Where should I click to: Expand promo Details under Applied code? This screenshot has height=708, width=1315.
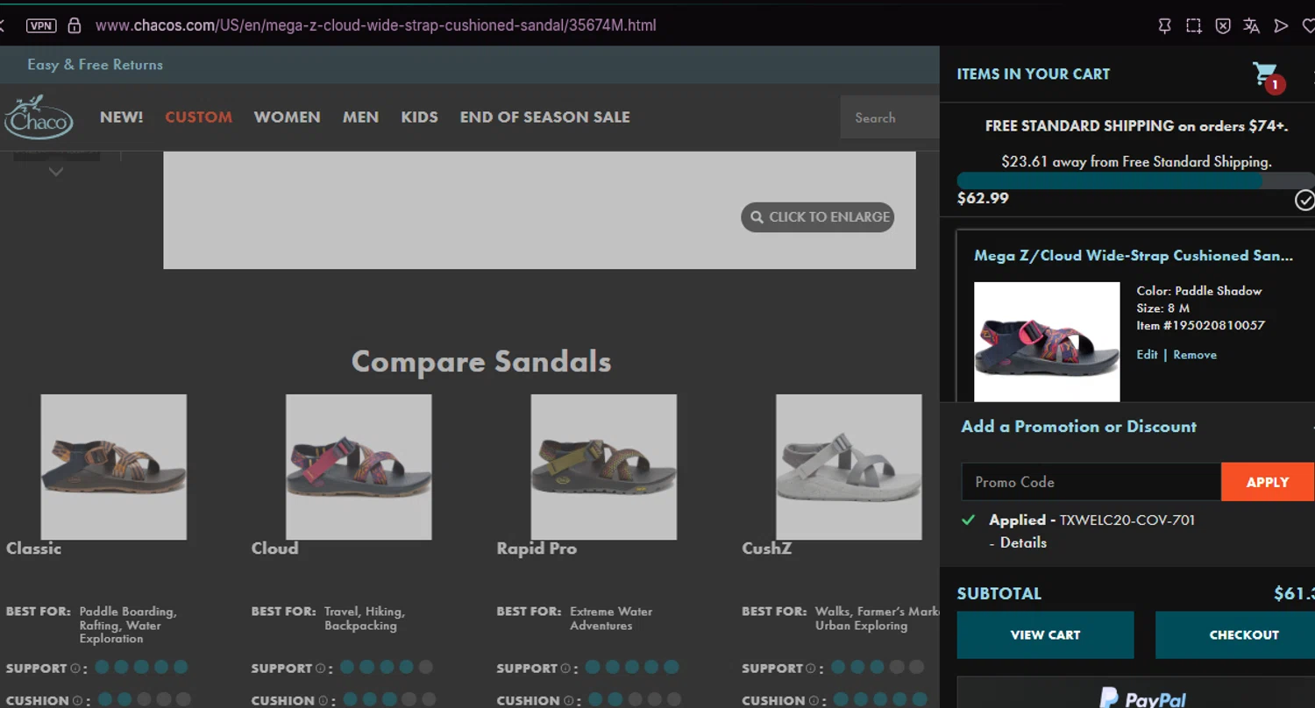tap(1023, 542)
